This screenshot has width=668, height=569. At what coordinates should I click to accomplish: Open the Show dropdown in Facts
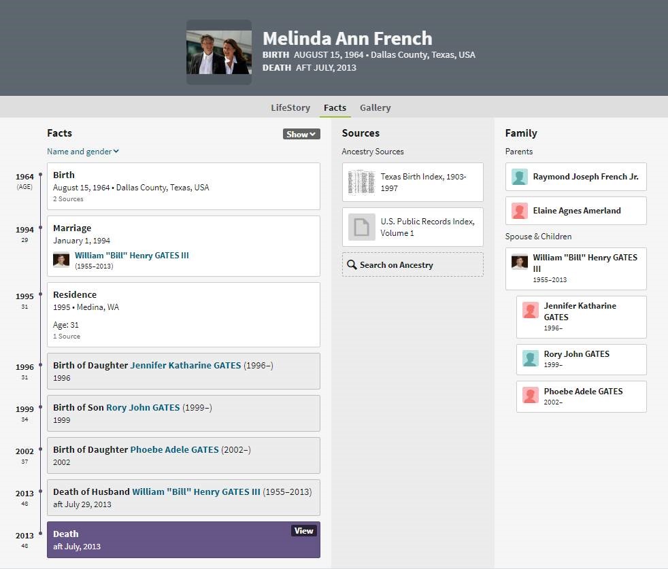pos(301,134)
